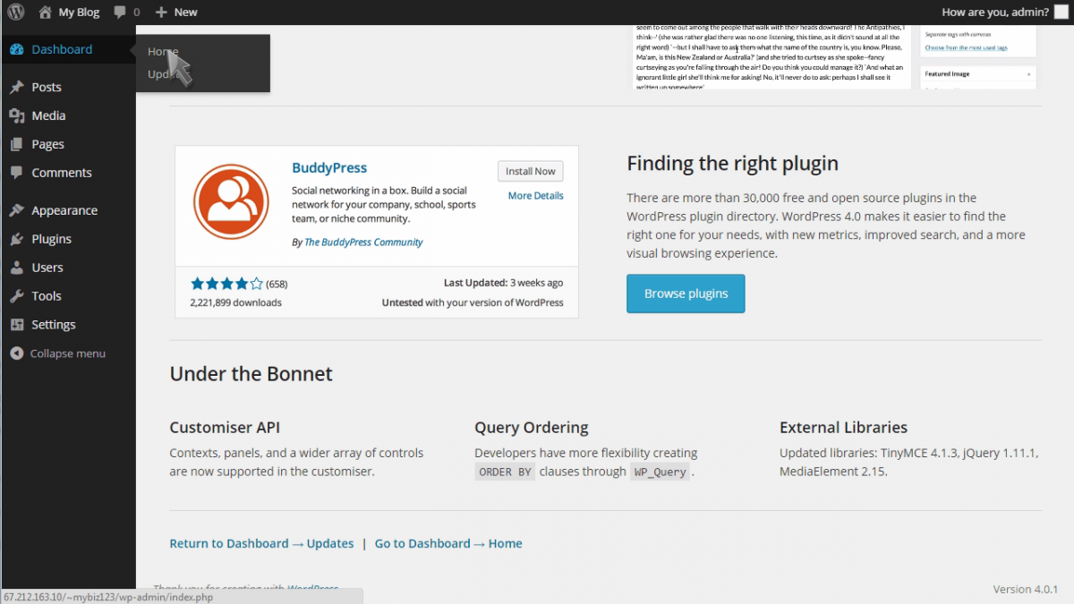Click the Pages document icon in the sidebar
The width and height of the screenshot is (1074, 604).
19,144
